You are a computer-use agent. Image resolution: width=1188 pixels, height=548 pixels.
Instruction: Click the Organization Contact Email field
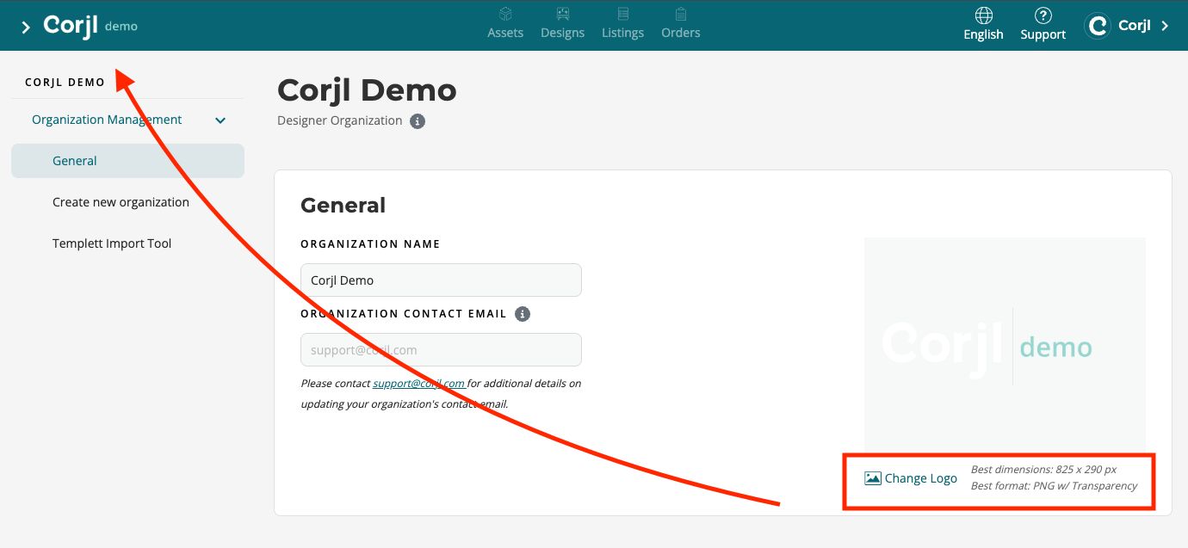point(441,350)
